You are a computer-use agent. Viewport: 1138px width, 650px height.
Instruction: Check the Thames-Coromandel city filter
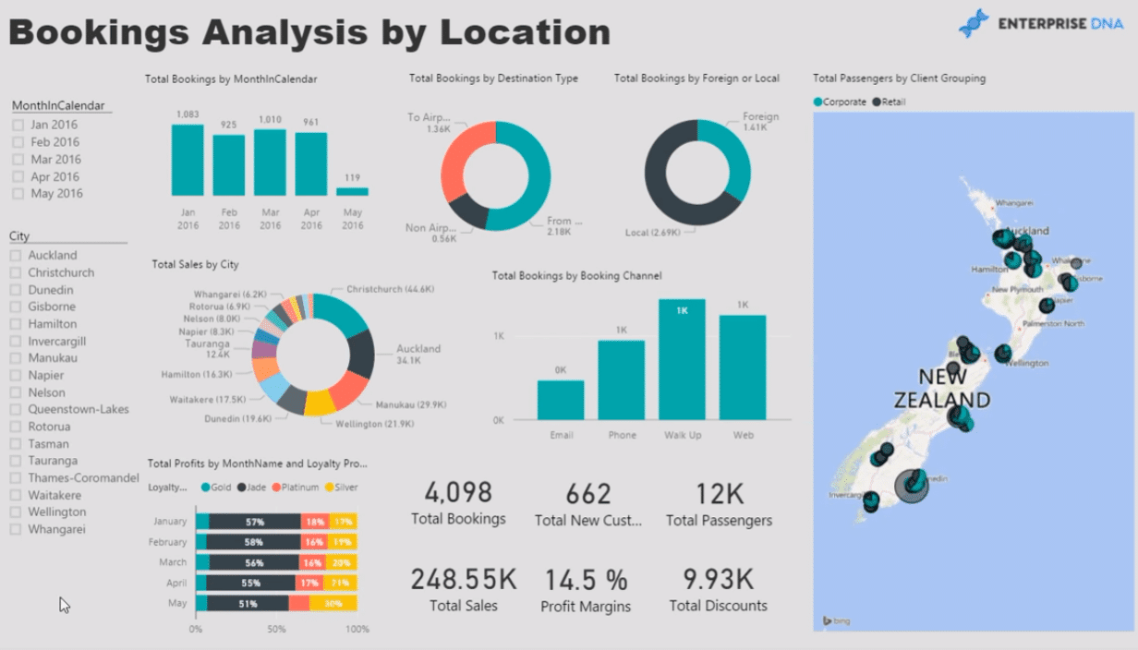(16, 478)
